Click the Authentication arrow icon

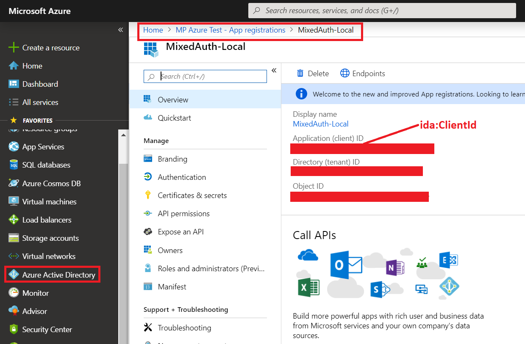point(147,177)
